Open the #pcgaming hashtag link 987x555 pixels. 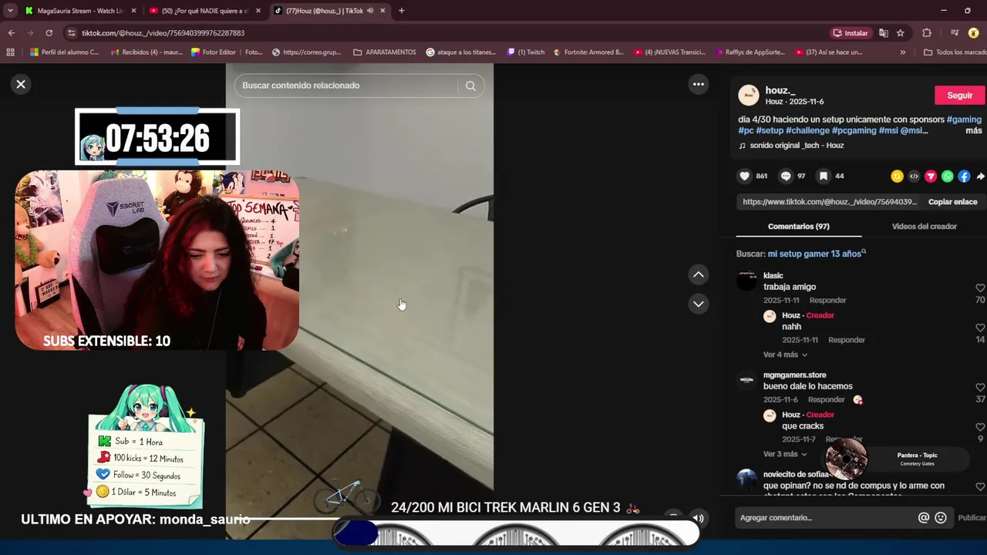(x=854, y=131)
